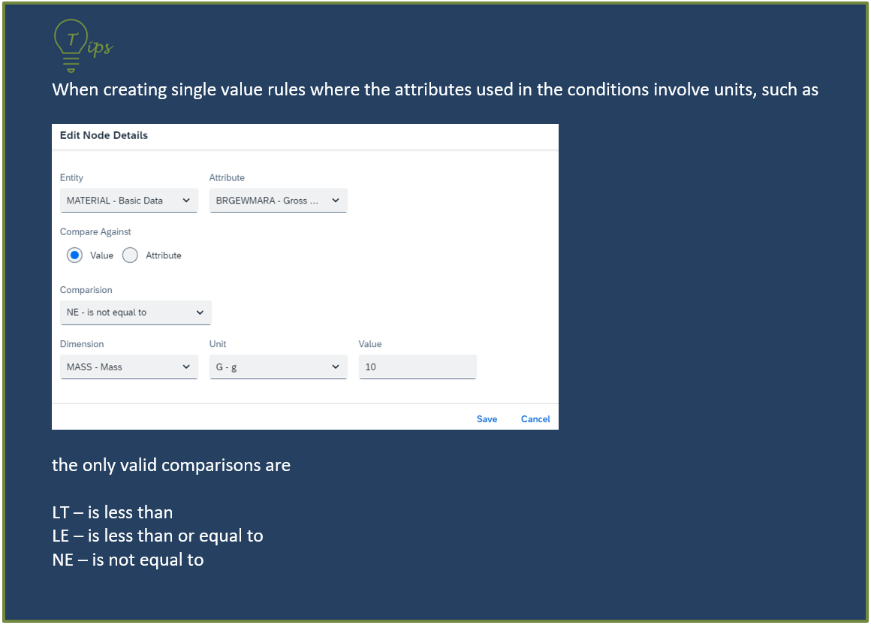This screenshot has width=871, height=625.
Task: Click the Save button
Action: pos(487,419)
